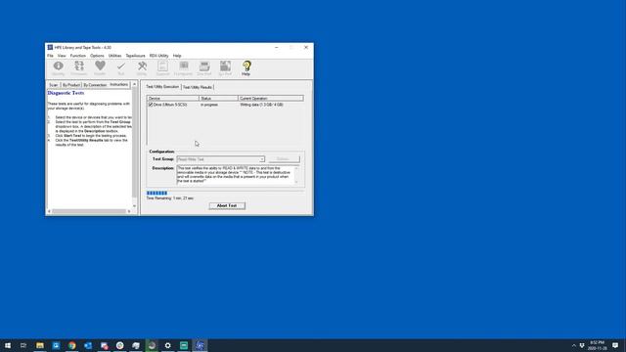The height and width of the screenshot is (352, 626).
Task: Click the Instructions panel horizontal scrollbar thumb
Action: tap(89, 211)
